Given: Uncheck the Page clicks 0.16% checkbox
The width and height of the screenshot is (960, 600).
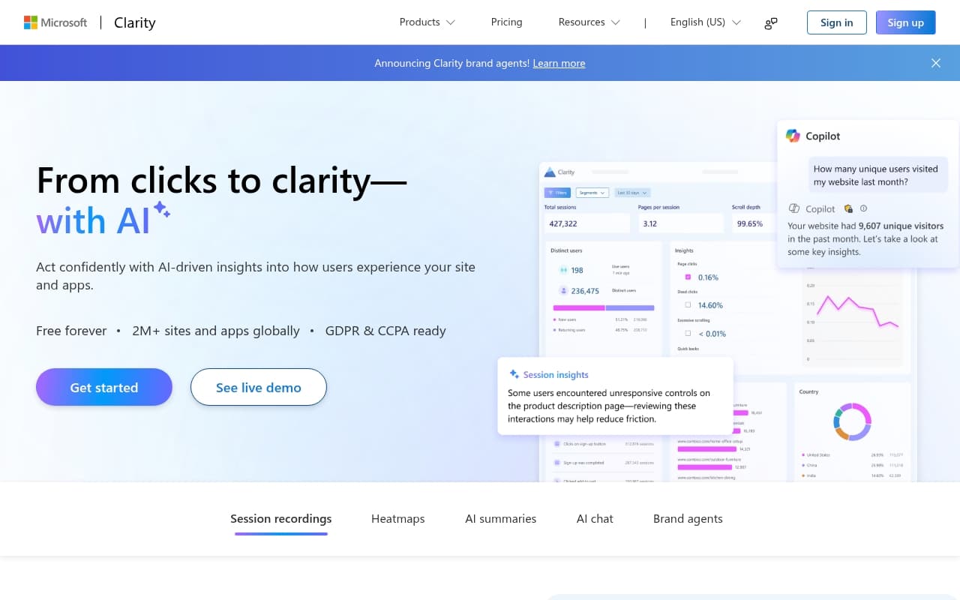Looking at the screenshot, I should point(688,277).
